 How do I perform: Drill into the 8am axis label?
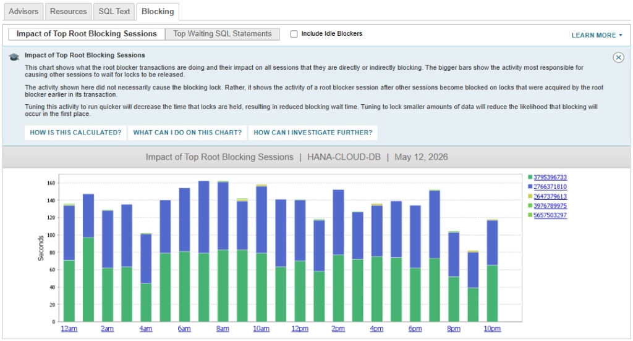[x=223, y=329]
